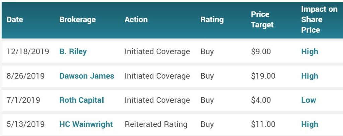
Task: Click the High impact link for HC Wainwright
Action: 310,124
